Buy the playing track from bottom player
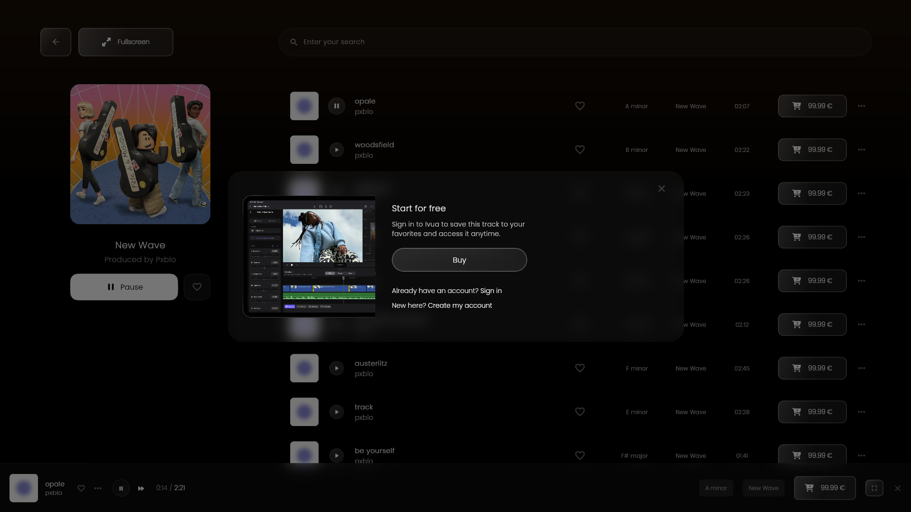Image resolution: width=911 pixels, height=512 pixels. [x=825, y=488]
